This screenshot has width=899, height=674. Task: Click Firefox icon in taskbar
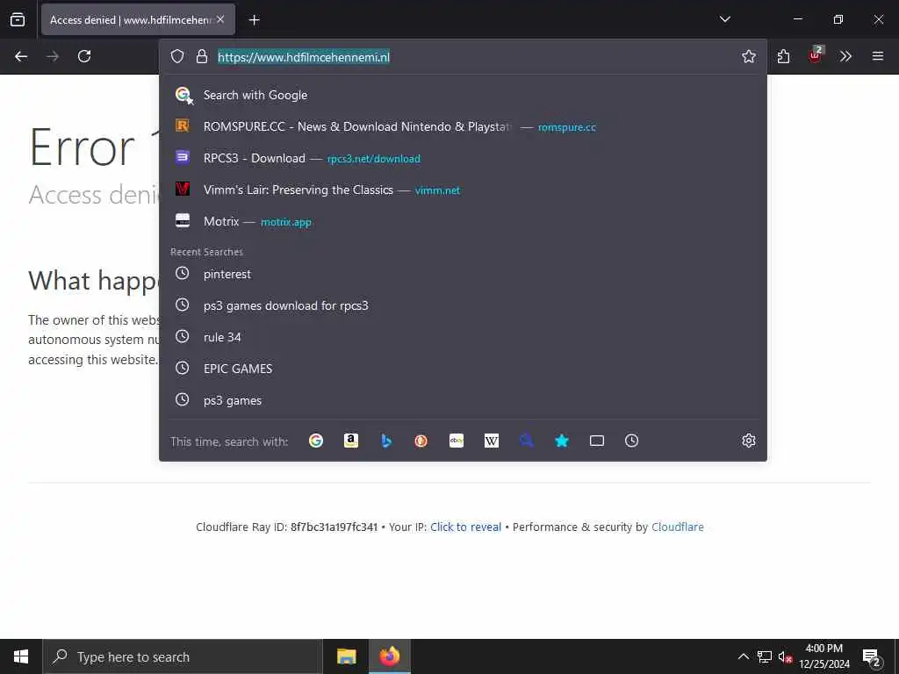(389, 656)
